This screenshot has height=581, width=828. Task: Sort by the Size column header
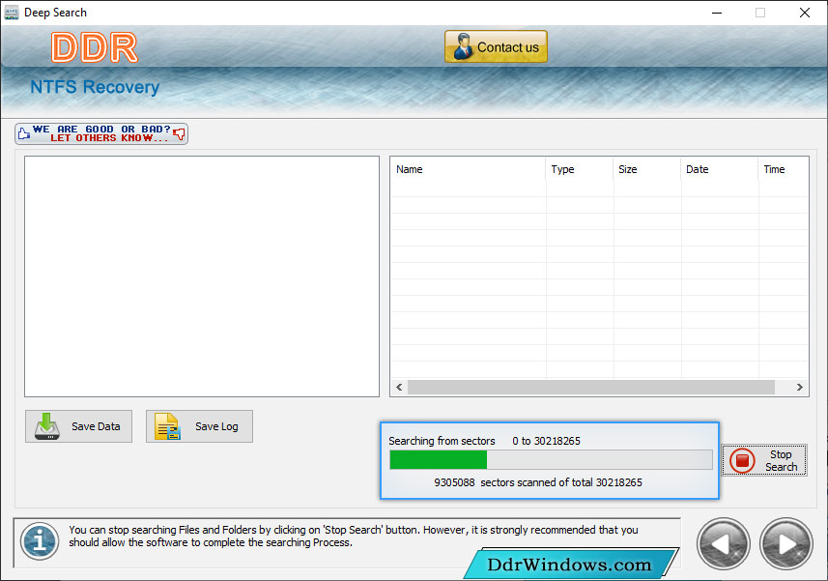(647, 169)
